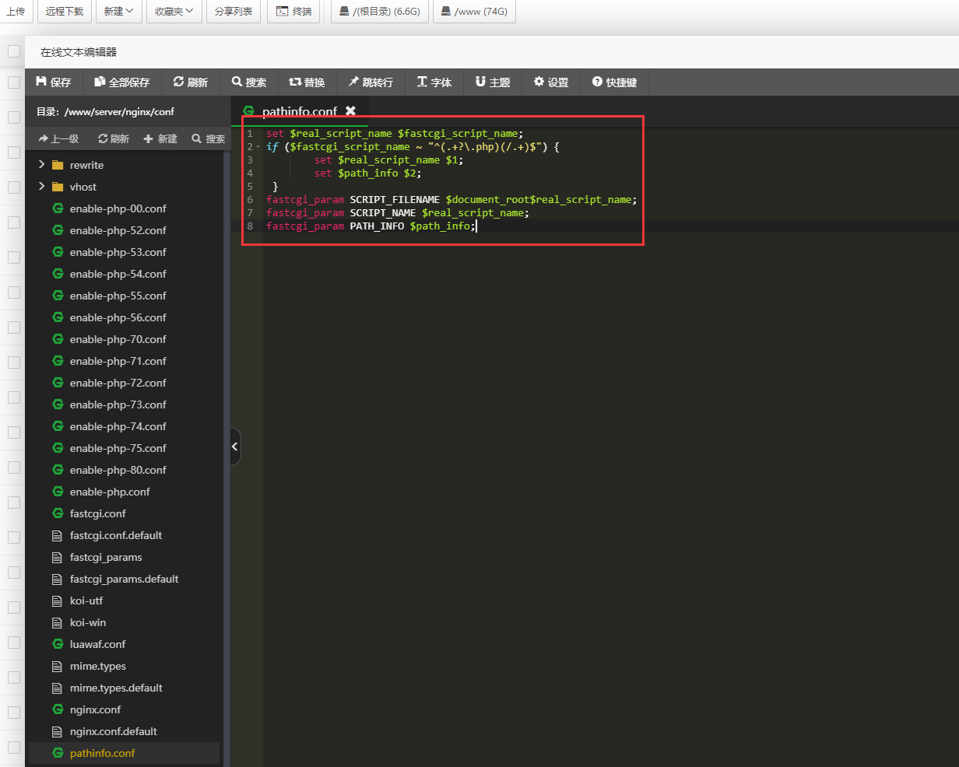Close the pathinfo.conf tab

(350, 111)
